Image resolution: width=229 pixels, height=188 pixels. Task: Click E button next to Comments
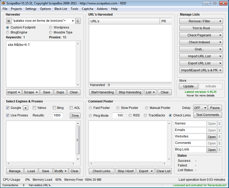click(x=219, y=143)
